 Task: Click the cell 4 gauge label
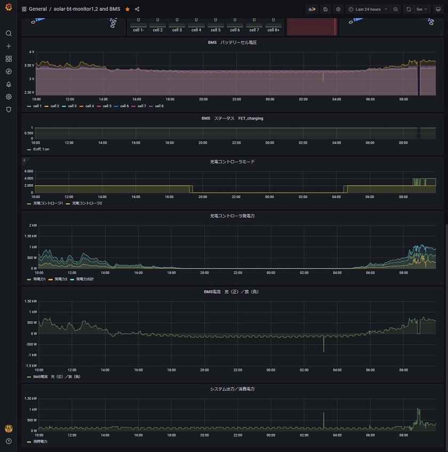point(196,30)
